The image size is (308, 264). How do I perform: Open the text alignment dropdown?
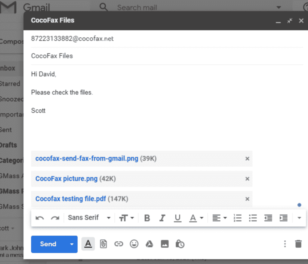[x=220, y=218]
